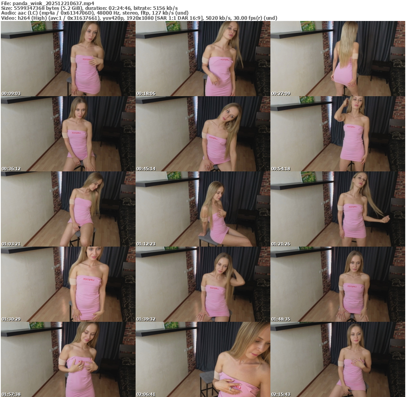Viewport: 406px width, 397px height.
Task: Click the Size and duration info line
Action: click(89, 8)
